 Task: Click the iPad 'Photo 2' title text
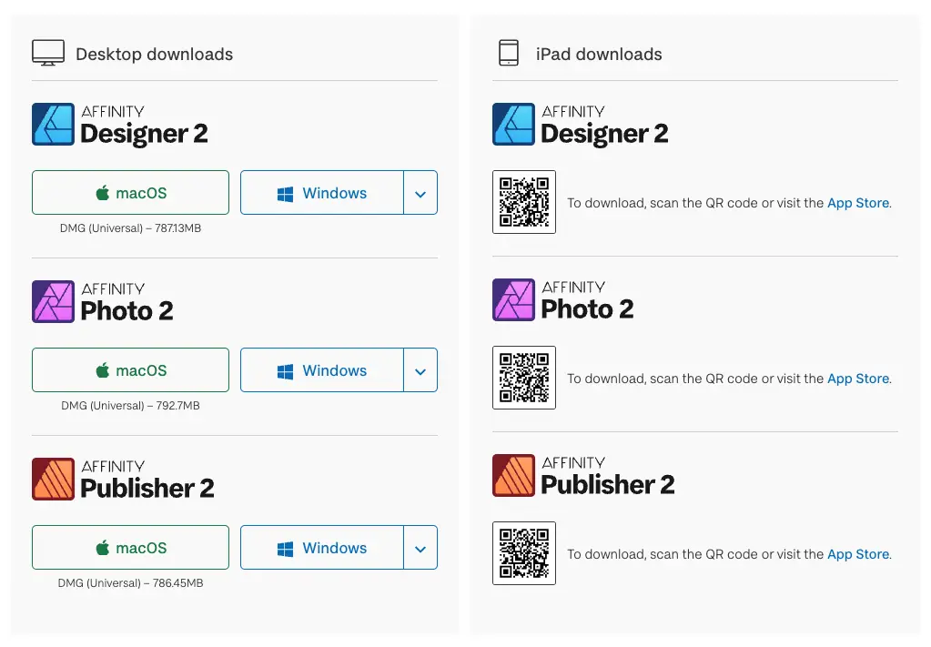[x=587, y=308]
